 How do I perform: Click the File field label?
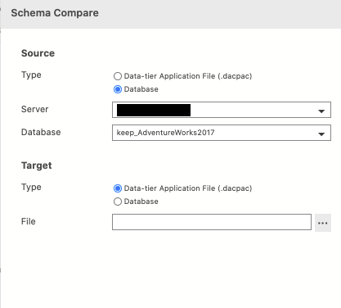click(x=29, y=221)
